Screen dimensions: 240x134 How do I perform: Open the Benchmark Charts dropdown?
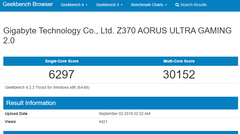coord(149,5)
